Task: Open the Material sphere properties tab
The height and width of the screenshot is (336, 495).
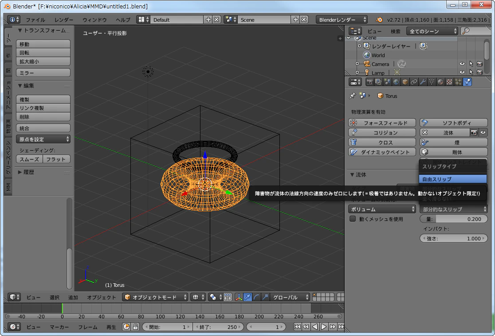Action: pyautogui.click(x=440, y=82)
